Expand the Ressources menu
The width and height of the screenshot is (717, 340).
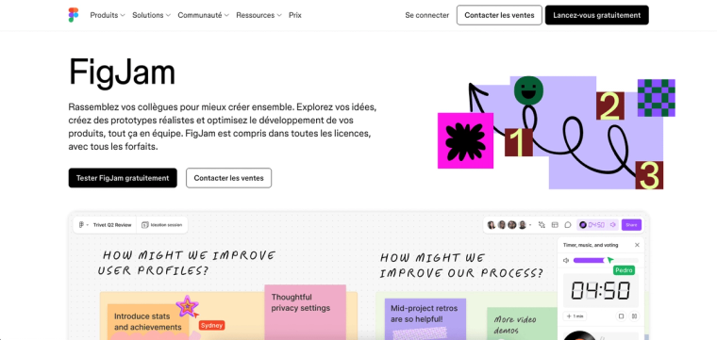[258, 15]
